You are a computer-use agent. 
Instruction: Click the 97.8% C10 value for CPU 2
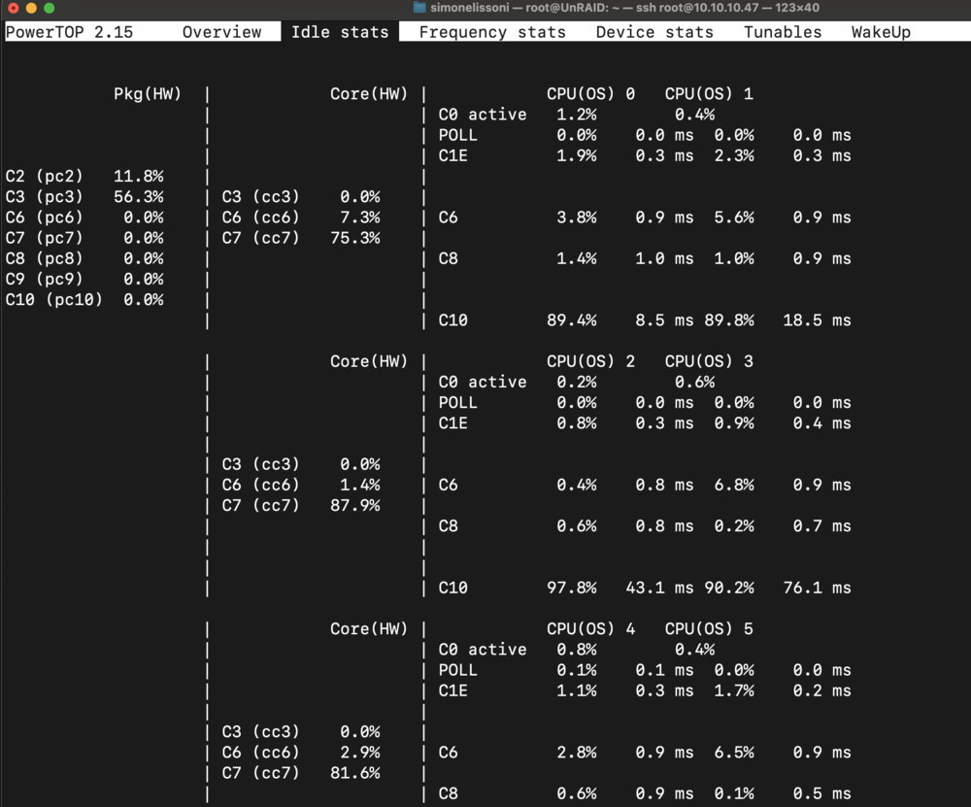pyautogui.click(x=572, y=588)
